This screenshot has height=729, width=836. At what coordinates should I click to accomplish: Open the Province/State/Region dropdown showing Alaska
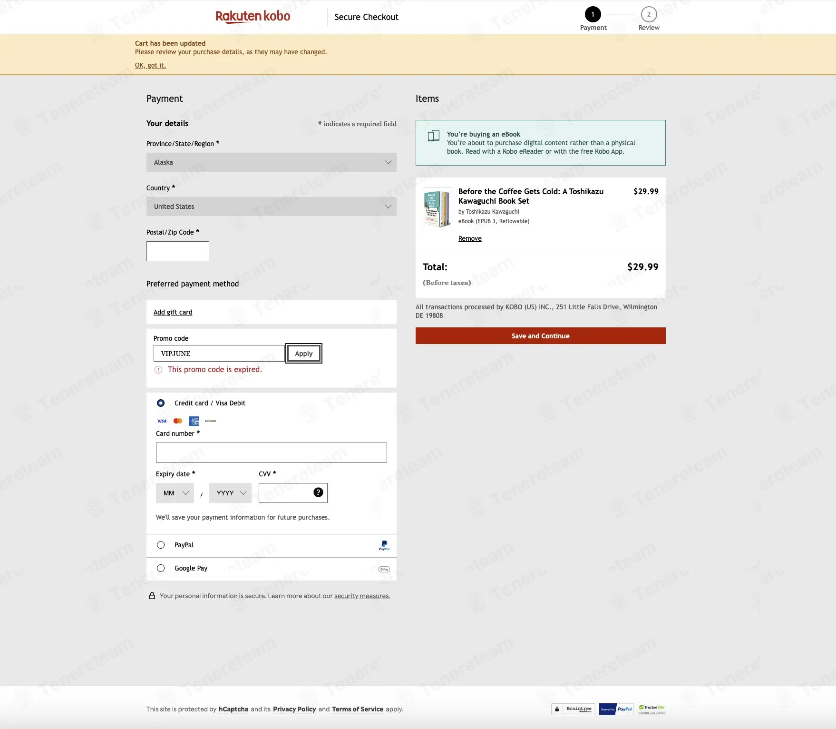pos(272,162)
